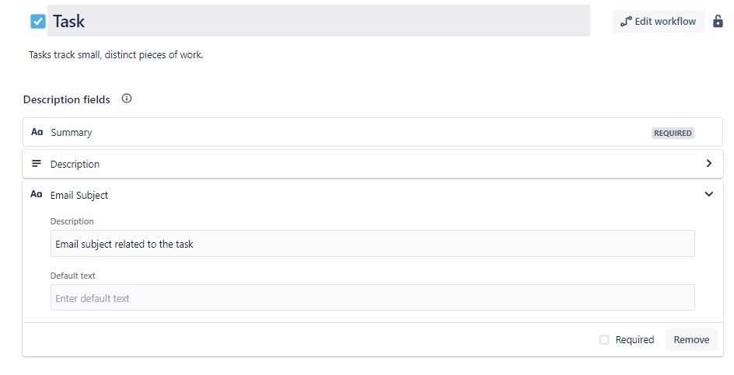
Task: Focus the Enter default text input
Action: [372, 297]
